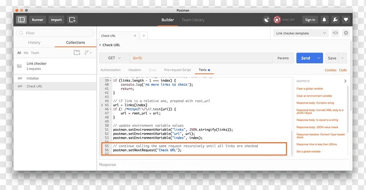Insert snippet Set a global variable
366x190 pixels.
(x=308, y=151)
